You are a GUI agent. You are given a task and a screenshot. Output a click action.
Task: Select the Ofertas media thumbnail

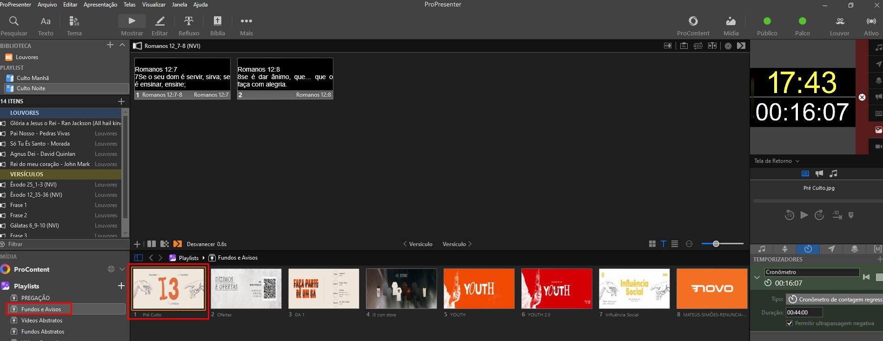tap(246, 288)
